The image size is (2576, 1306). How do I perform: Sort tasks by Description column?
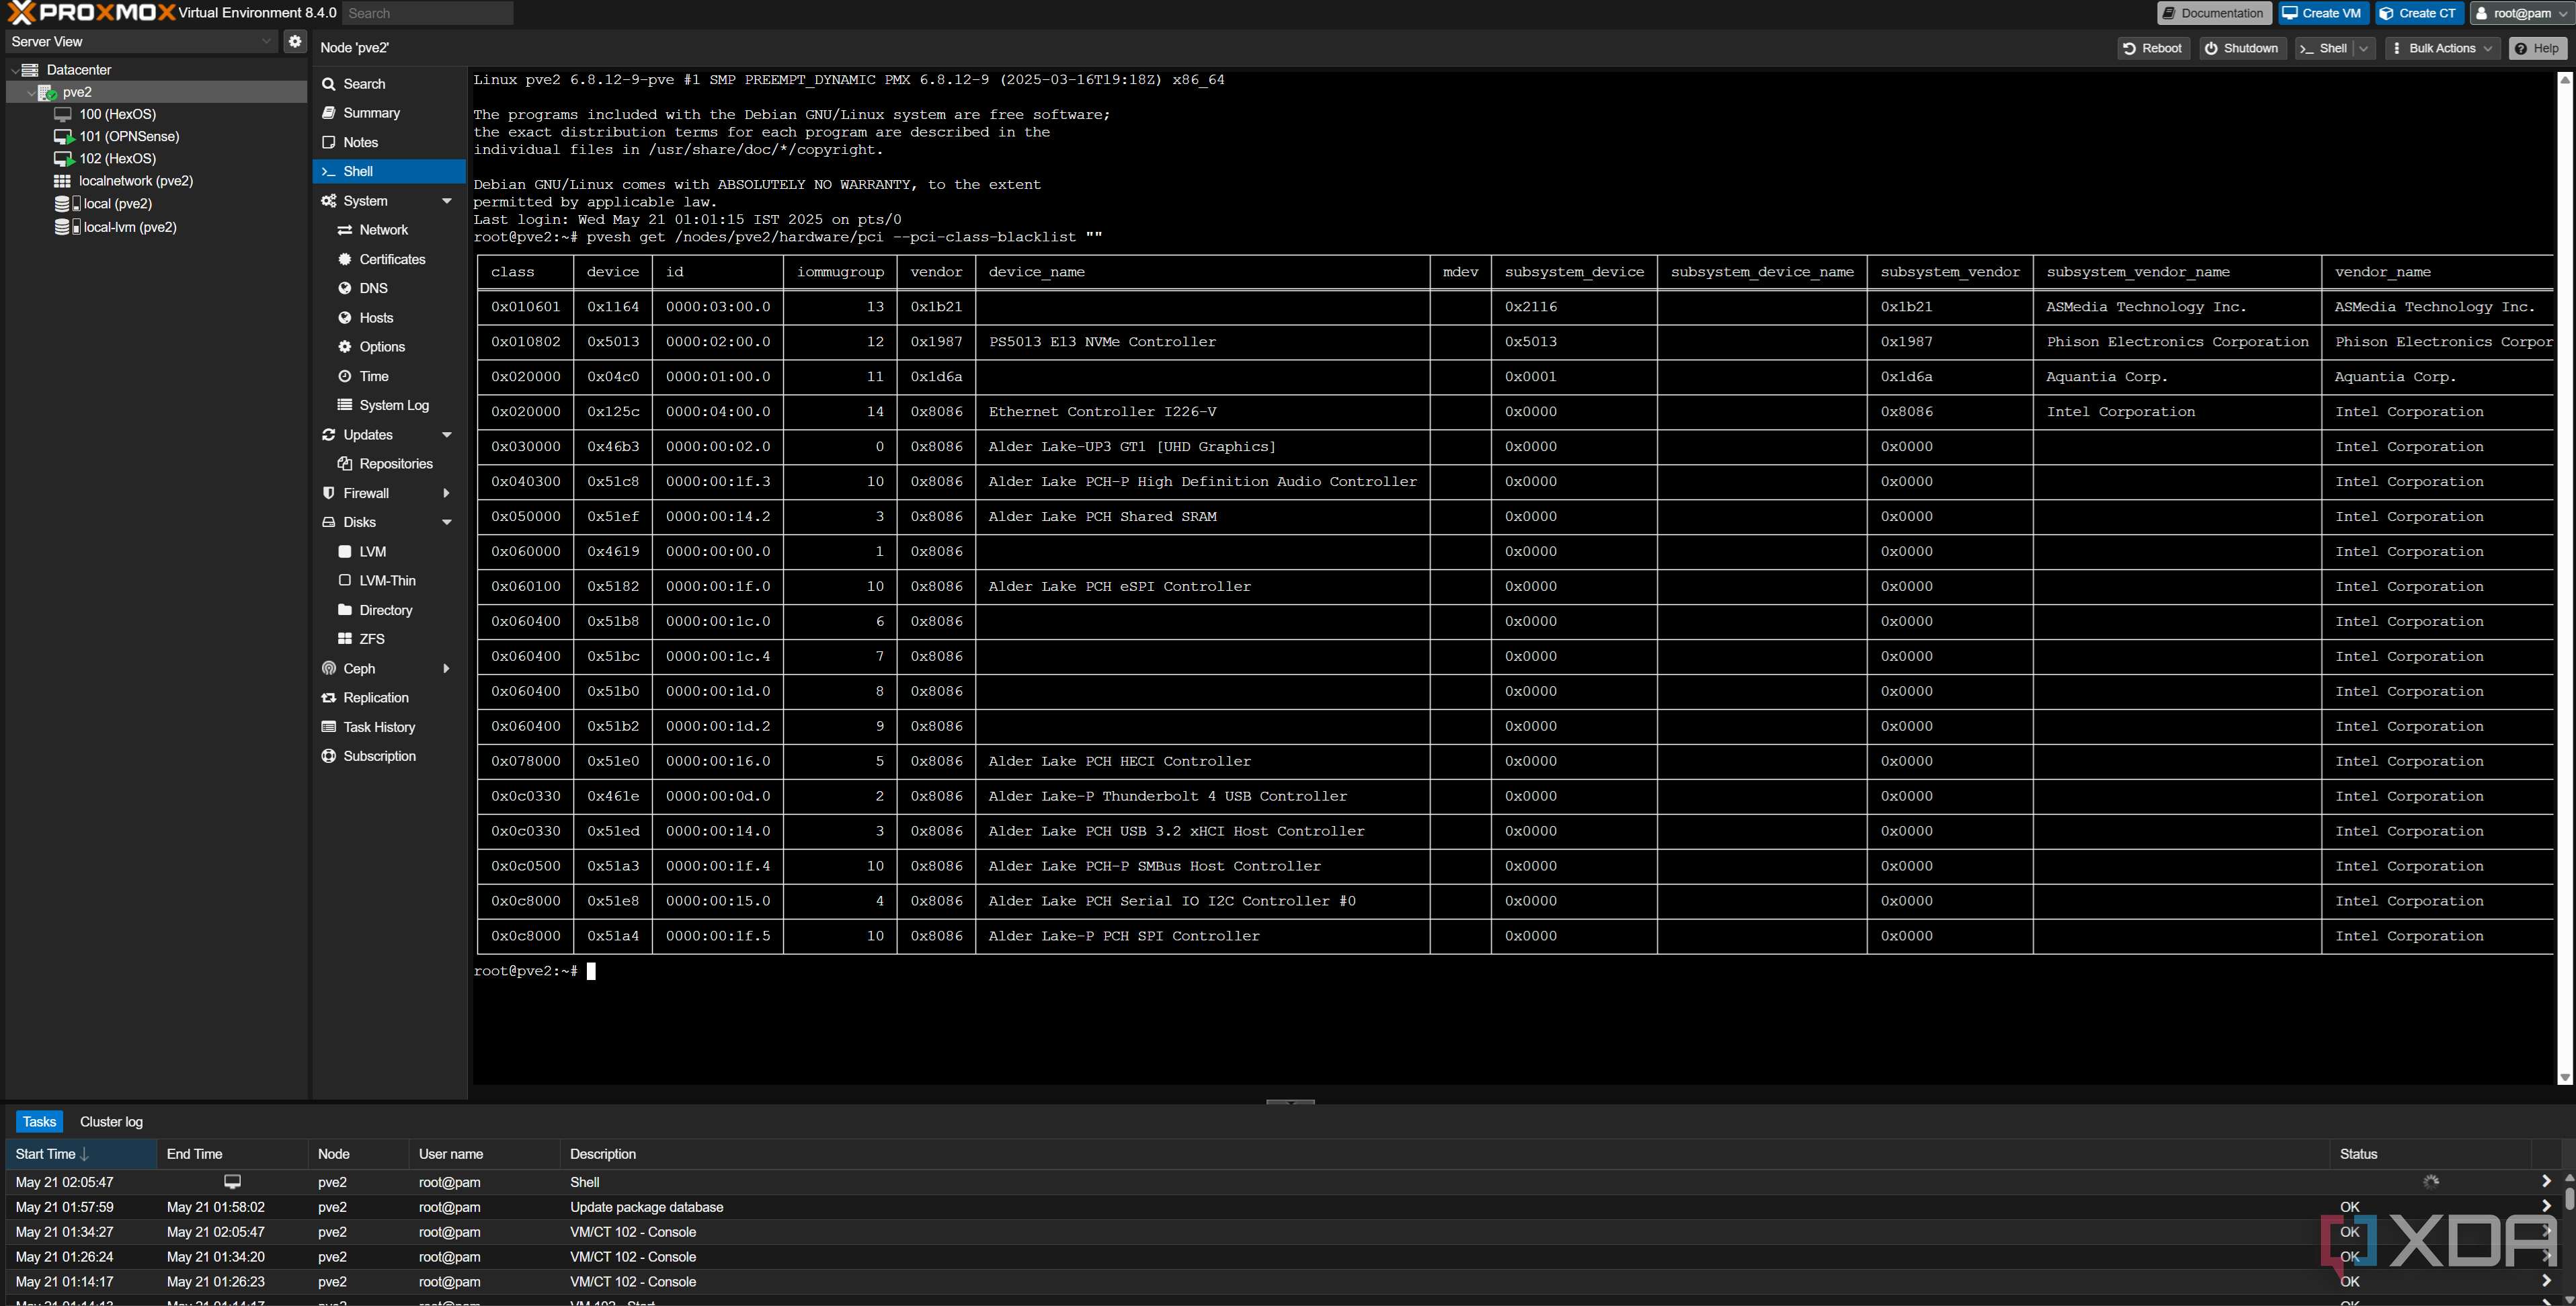point(1444,1154)
